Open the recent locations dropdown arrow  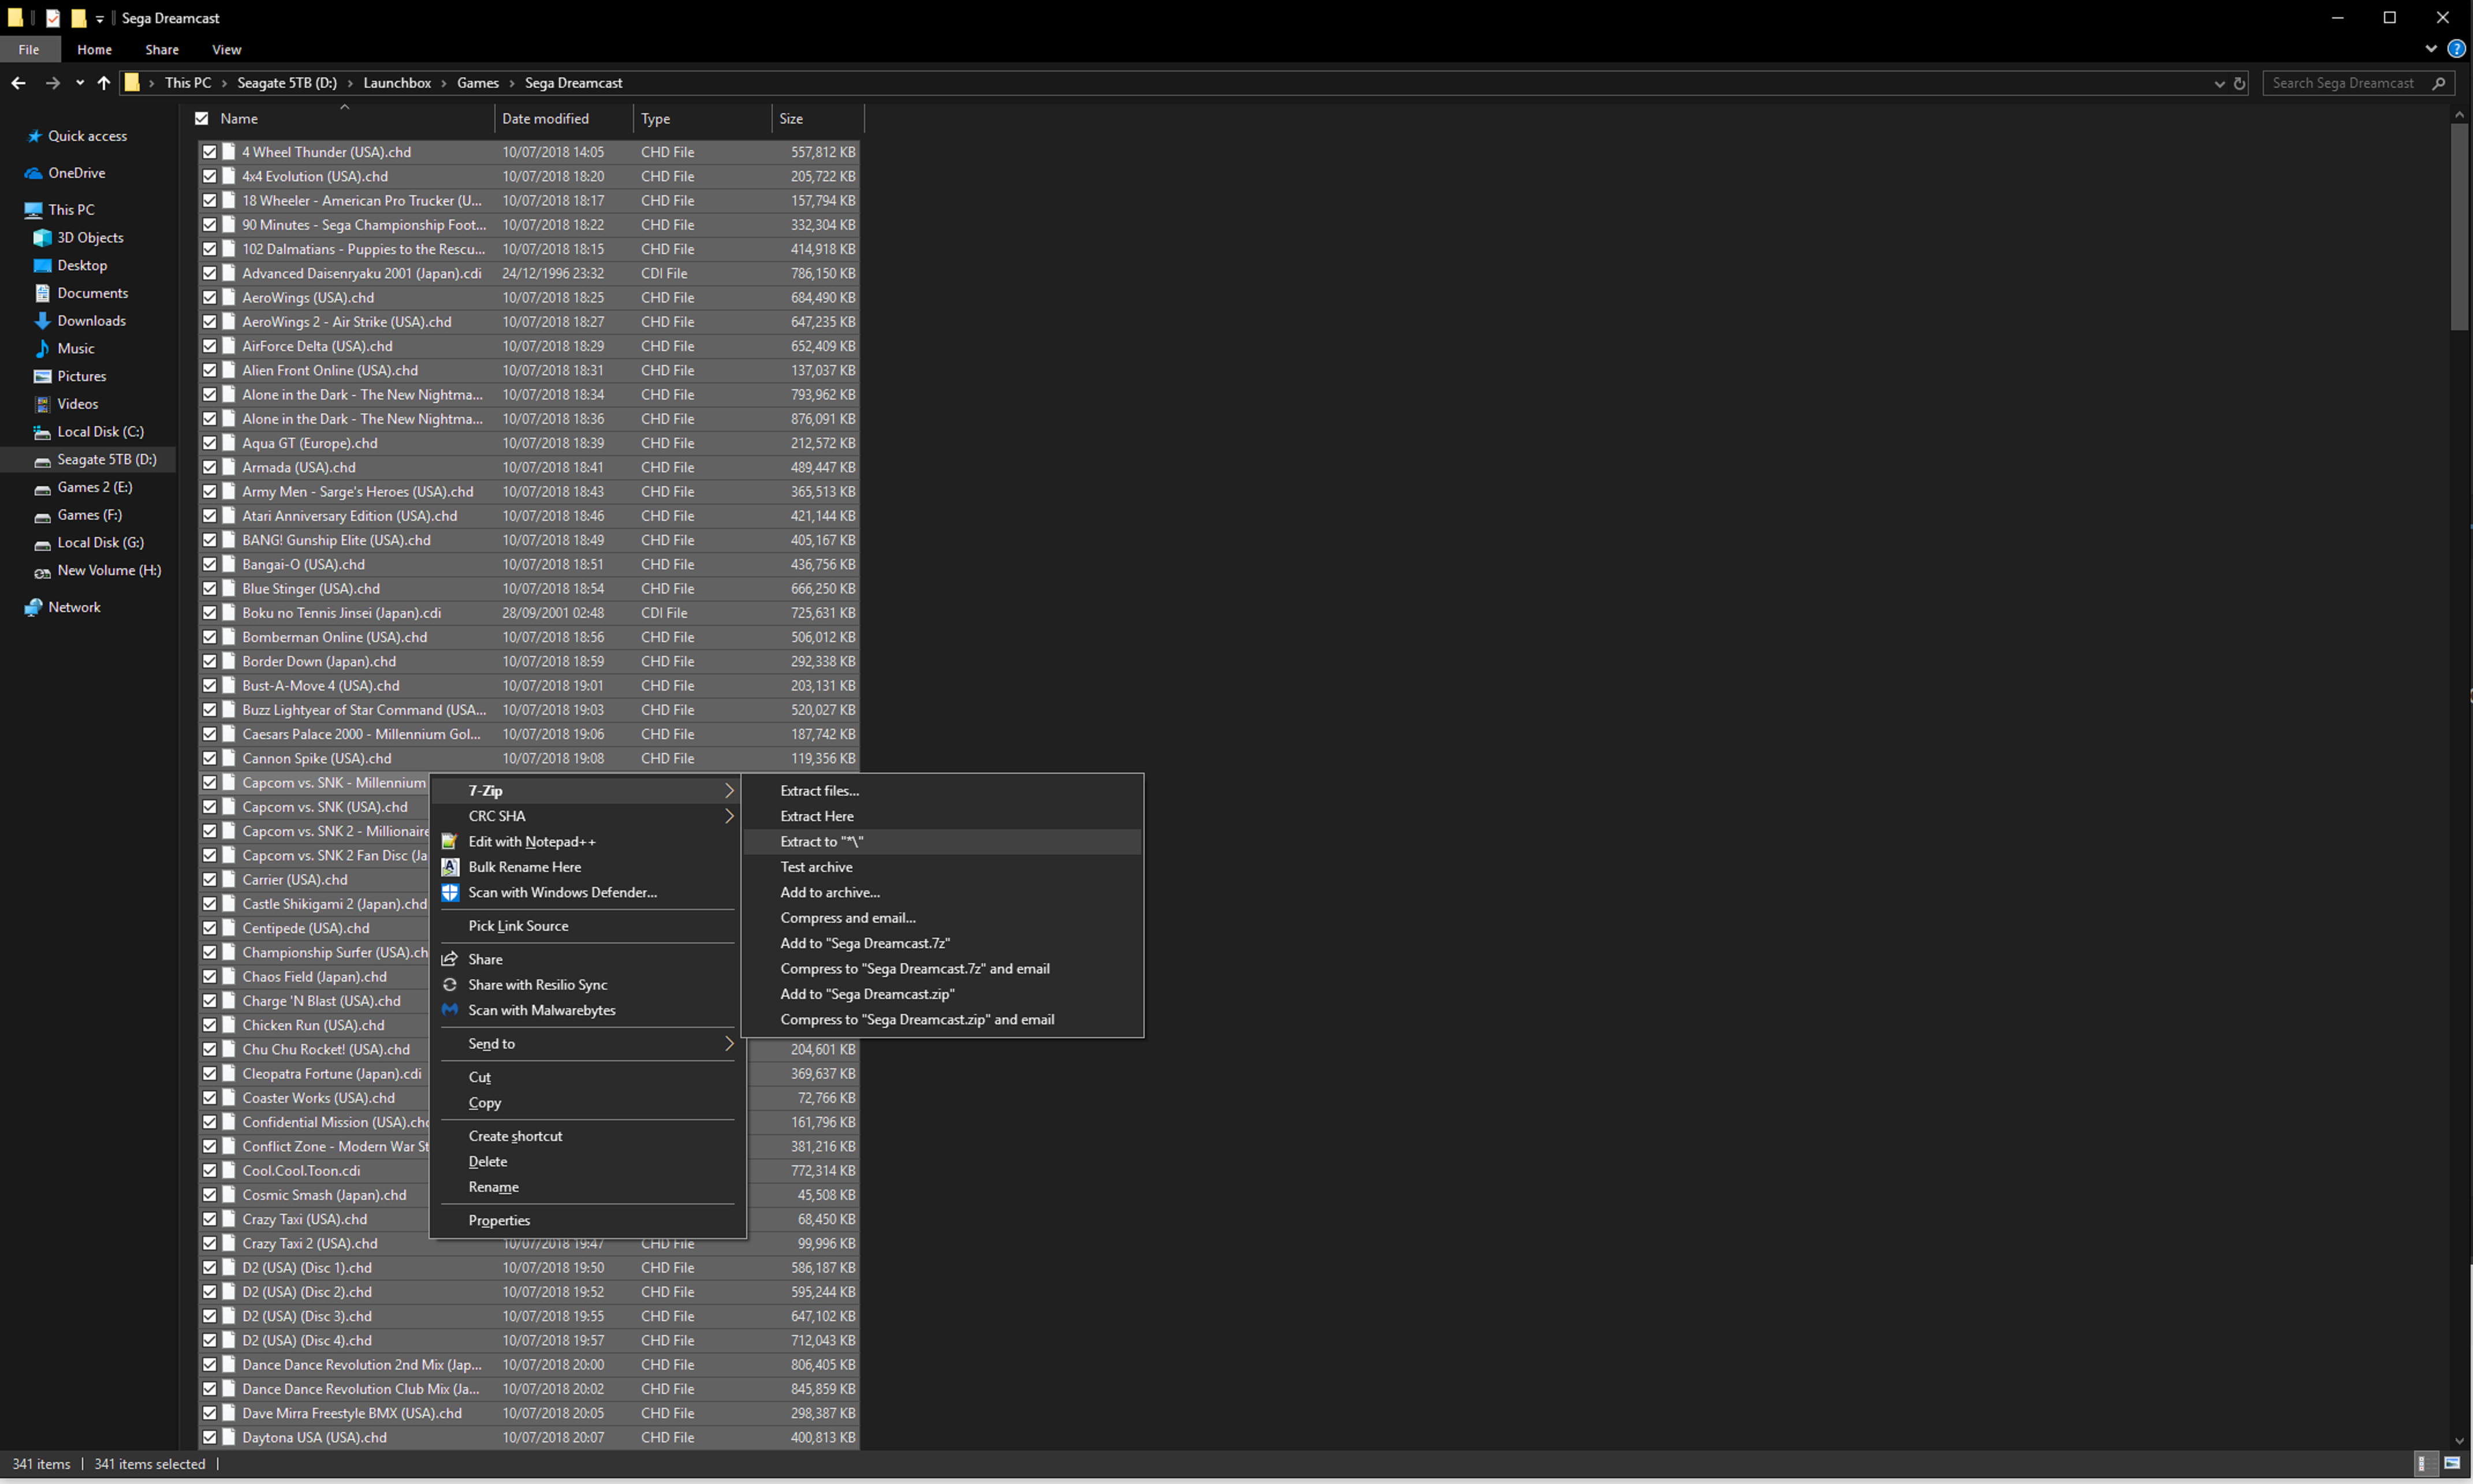80,83
